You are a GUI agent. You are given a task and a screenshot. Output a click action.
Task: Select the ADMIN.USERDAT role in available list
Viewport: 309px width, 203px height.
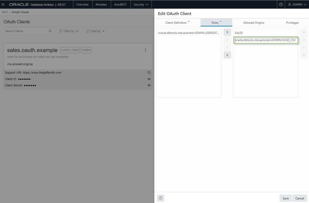(x=189, y=33)
